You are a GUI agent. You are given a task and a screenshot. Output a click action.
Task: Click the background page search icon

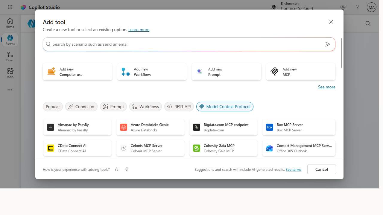pyautogui.click(x=368, y=24)
